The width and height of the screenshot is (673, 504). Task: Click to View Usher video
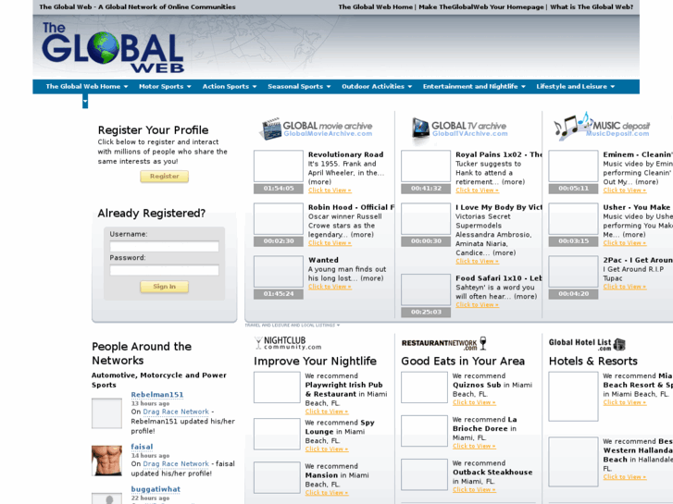(625, 243)
